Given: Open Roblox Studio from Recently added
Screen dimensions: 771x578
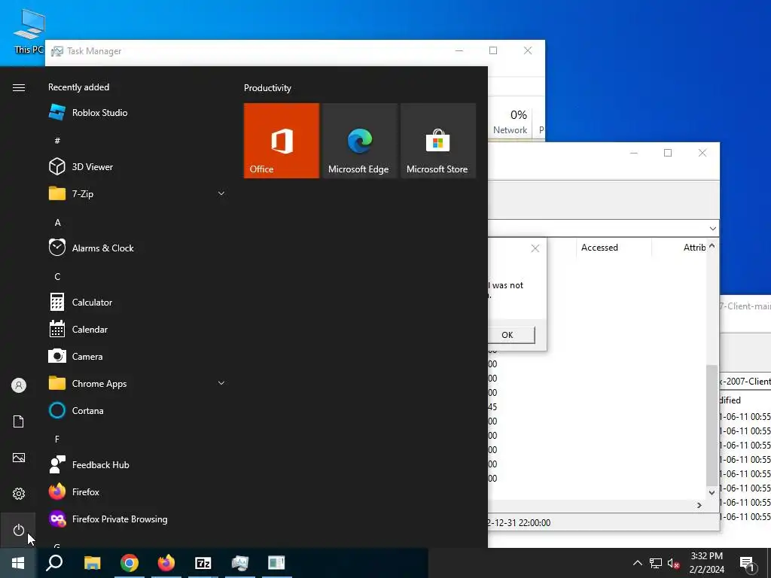Looking at the screenshot, I should [138, 113].
